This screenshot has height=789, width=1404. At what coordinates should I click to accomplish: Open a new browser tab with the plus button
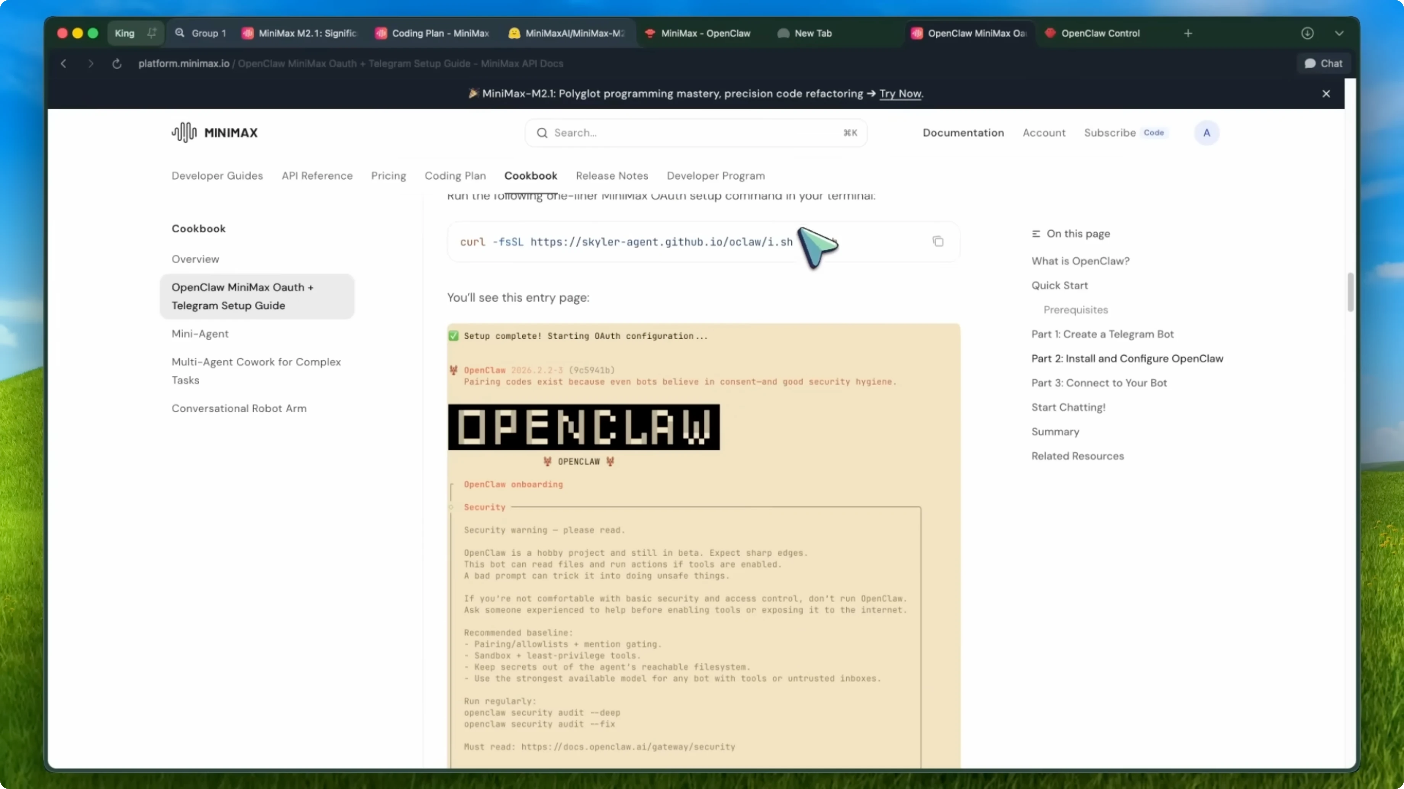click(x=1188, y=33)
